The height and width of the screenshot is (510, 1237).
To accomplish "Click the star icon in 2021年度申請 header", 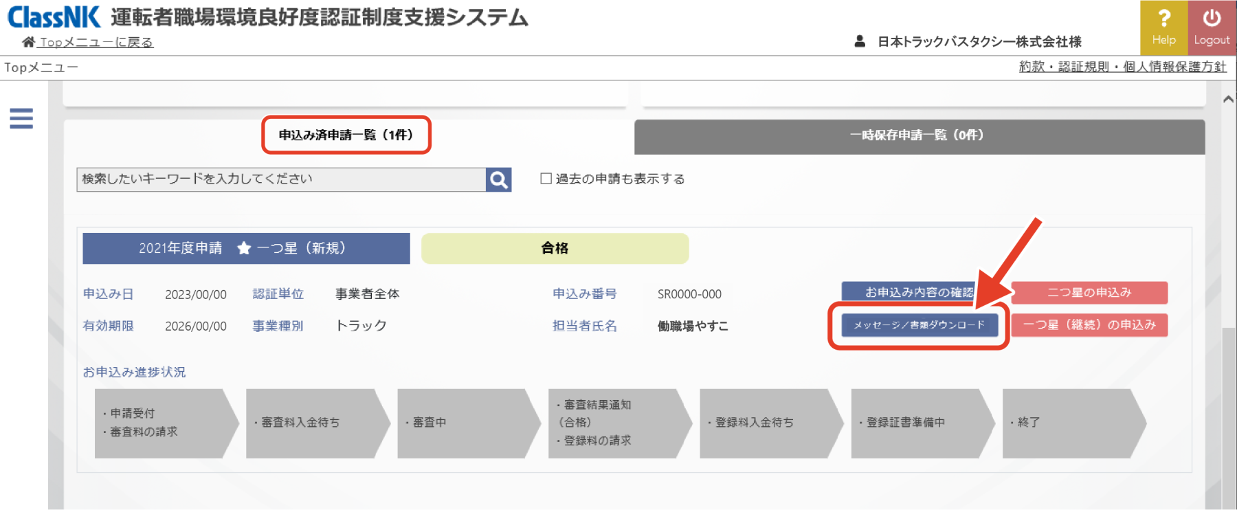I will (244, 248).
